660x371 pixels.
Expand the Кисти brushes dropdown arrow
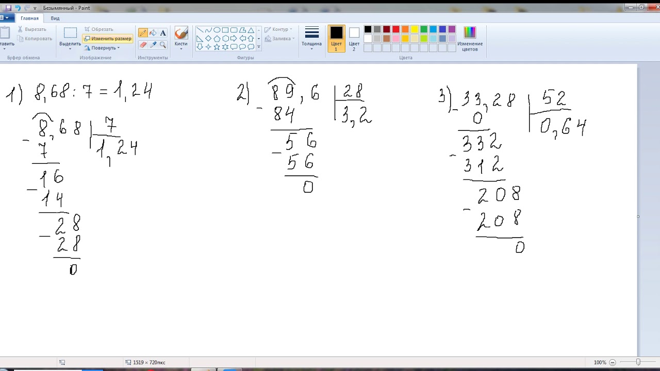[x=181, y=49]
